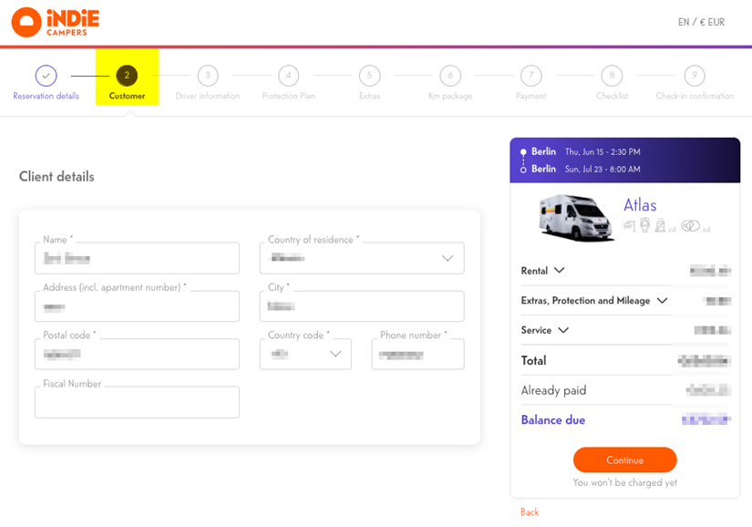Select step 2 Customer circle
Viewport: 752px width, 527px height.
click(x=127, y=76)
